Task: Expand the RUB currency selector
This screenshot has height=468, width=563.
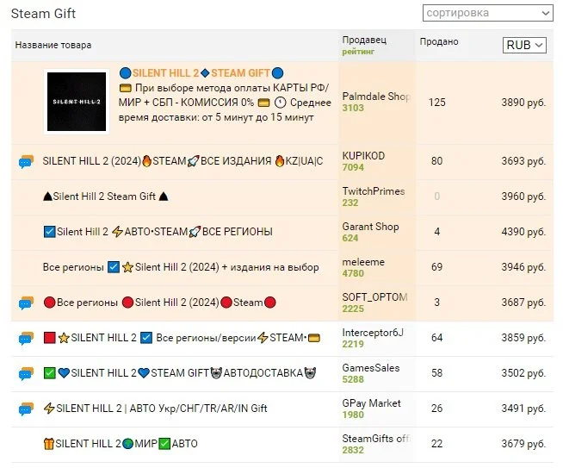Action: point(524,46)
